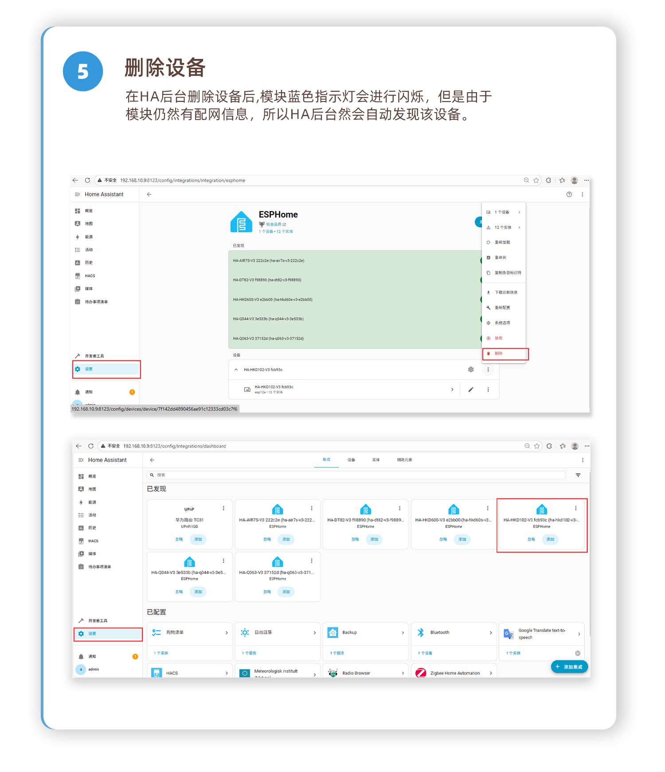Expand the 购物清单 card chevron
Viewport: 665px width, 772px height.
click(x=227, y=633)
